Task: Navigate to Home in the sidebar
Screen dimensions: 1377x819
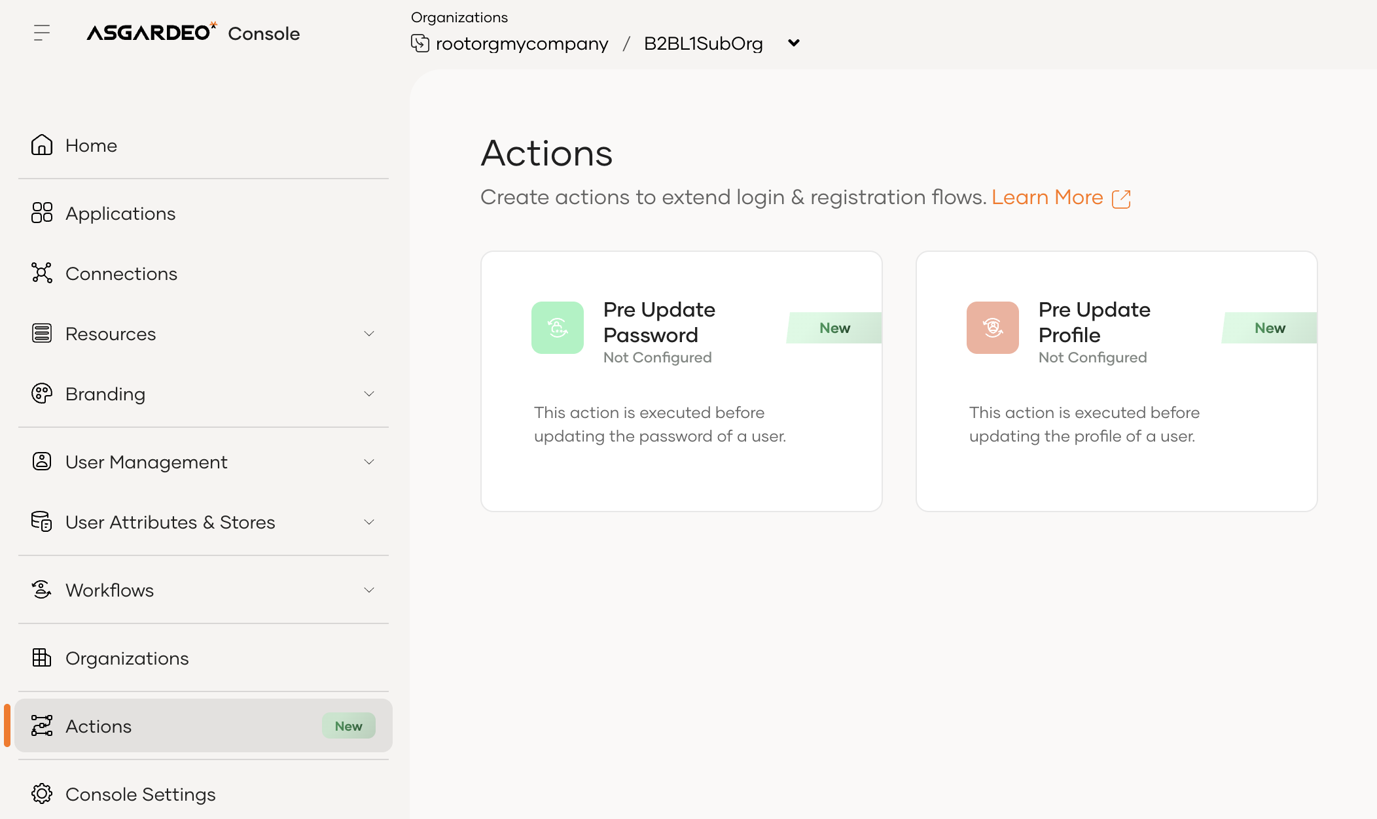Action: click(x=91, y=145)
